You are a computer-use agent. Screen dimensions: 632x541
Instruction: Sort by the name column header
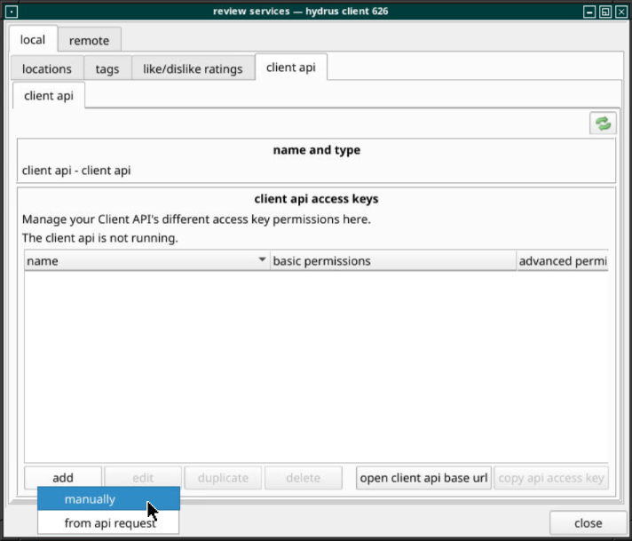click(x=133, y=261)
